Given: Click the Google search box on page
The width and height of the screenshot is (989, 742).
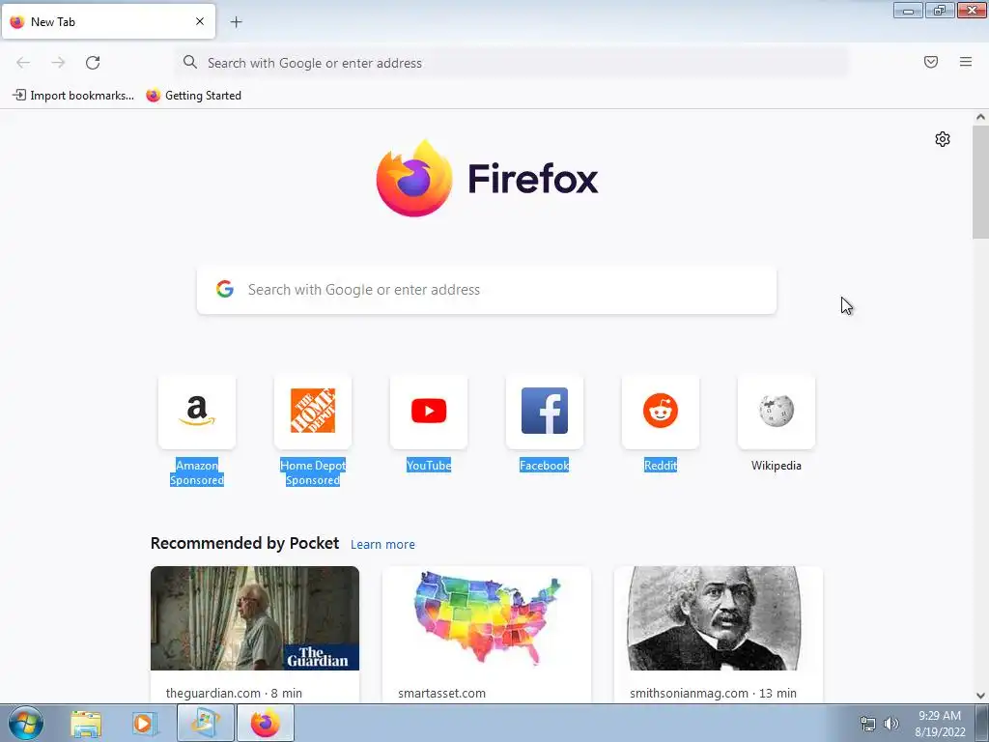Looking at the screenshot, I should [487, 290].
